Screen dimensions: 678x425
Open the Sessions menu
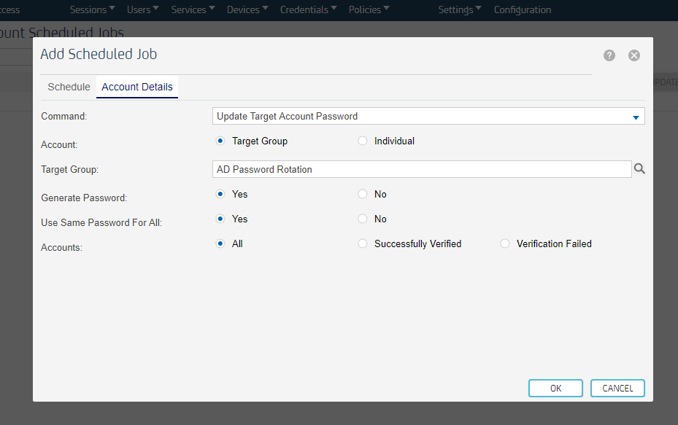(92, 9)
